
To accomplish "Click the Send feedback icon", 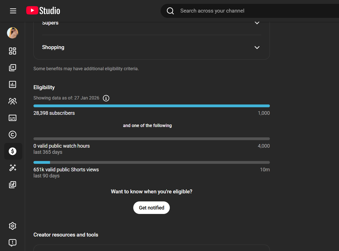I will point(13,243).
